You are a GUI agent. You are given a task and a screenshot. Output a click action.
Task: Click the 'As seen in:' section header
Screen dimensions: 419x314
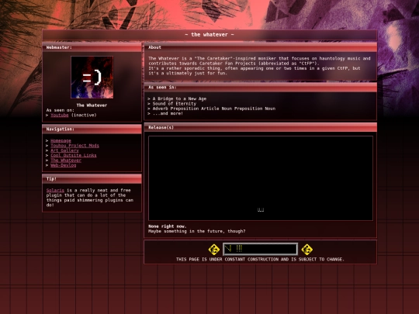tap(261, 88)
